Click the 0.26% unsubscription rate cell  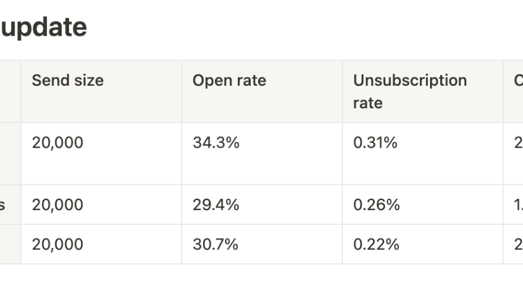pos(422,205)
